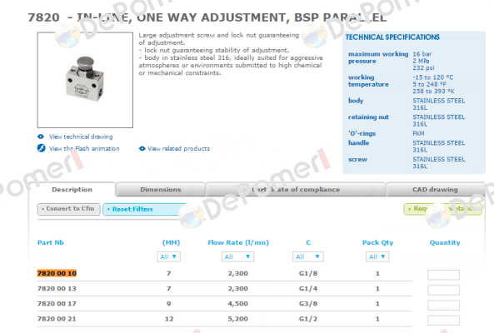Click the Flow Rate (l/mn) column header
The width and height of the screenshot is (494, 333).
238,242
